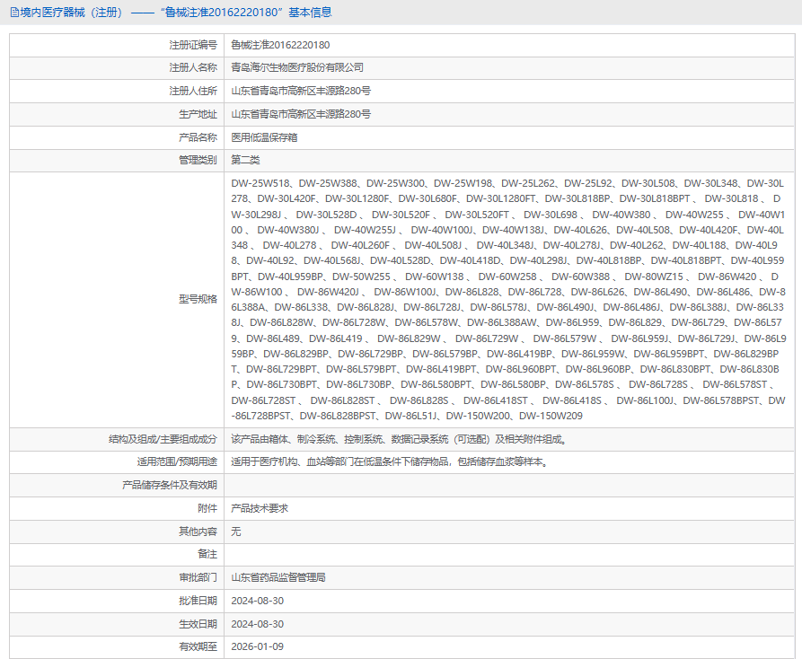Click the empty 产品储存条件及有效期 value cell
This screenshot has width=802, height=659.
[x=509, y=485]
